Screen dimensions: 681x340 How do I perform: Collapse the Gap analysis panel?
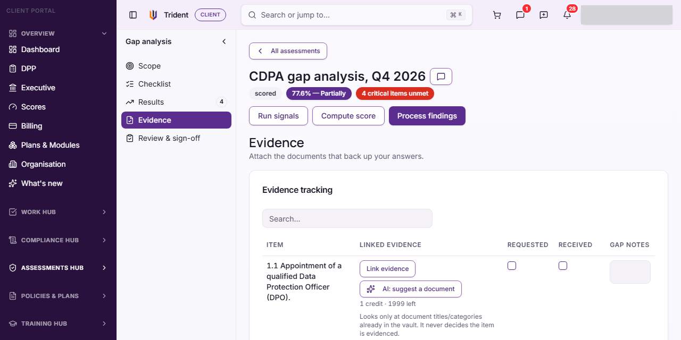(x=224, y=41)
